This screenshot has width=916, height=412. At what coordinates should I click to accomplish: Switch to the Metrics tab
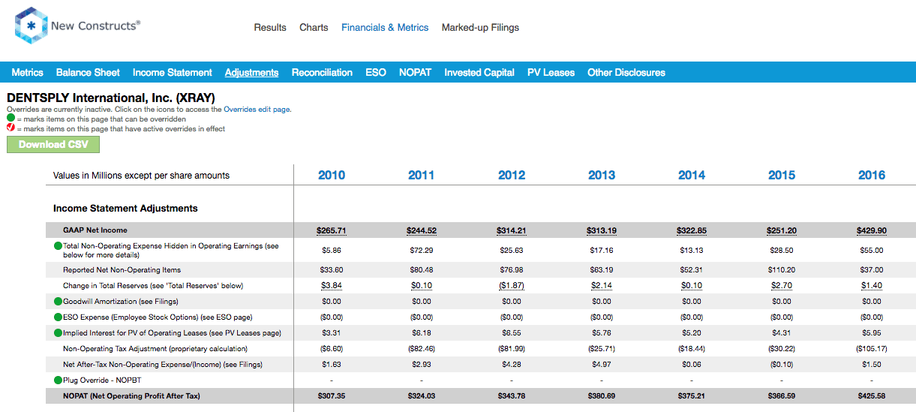pos(27,73)
